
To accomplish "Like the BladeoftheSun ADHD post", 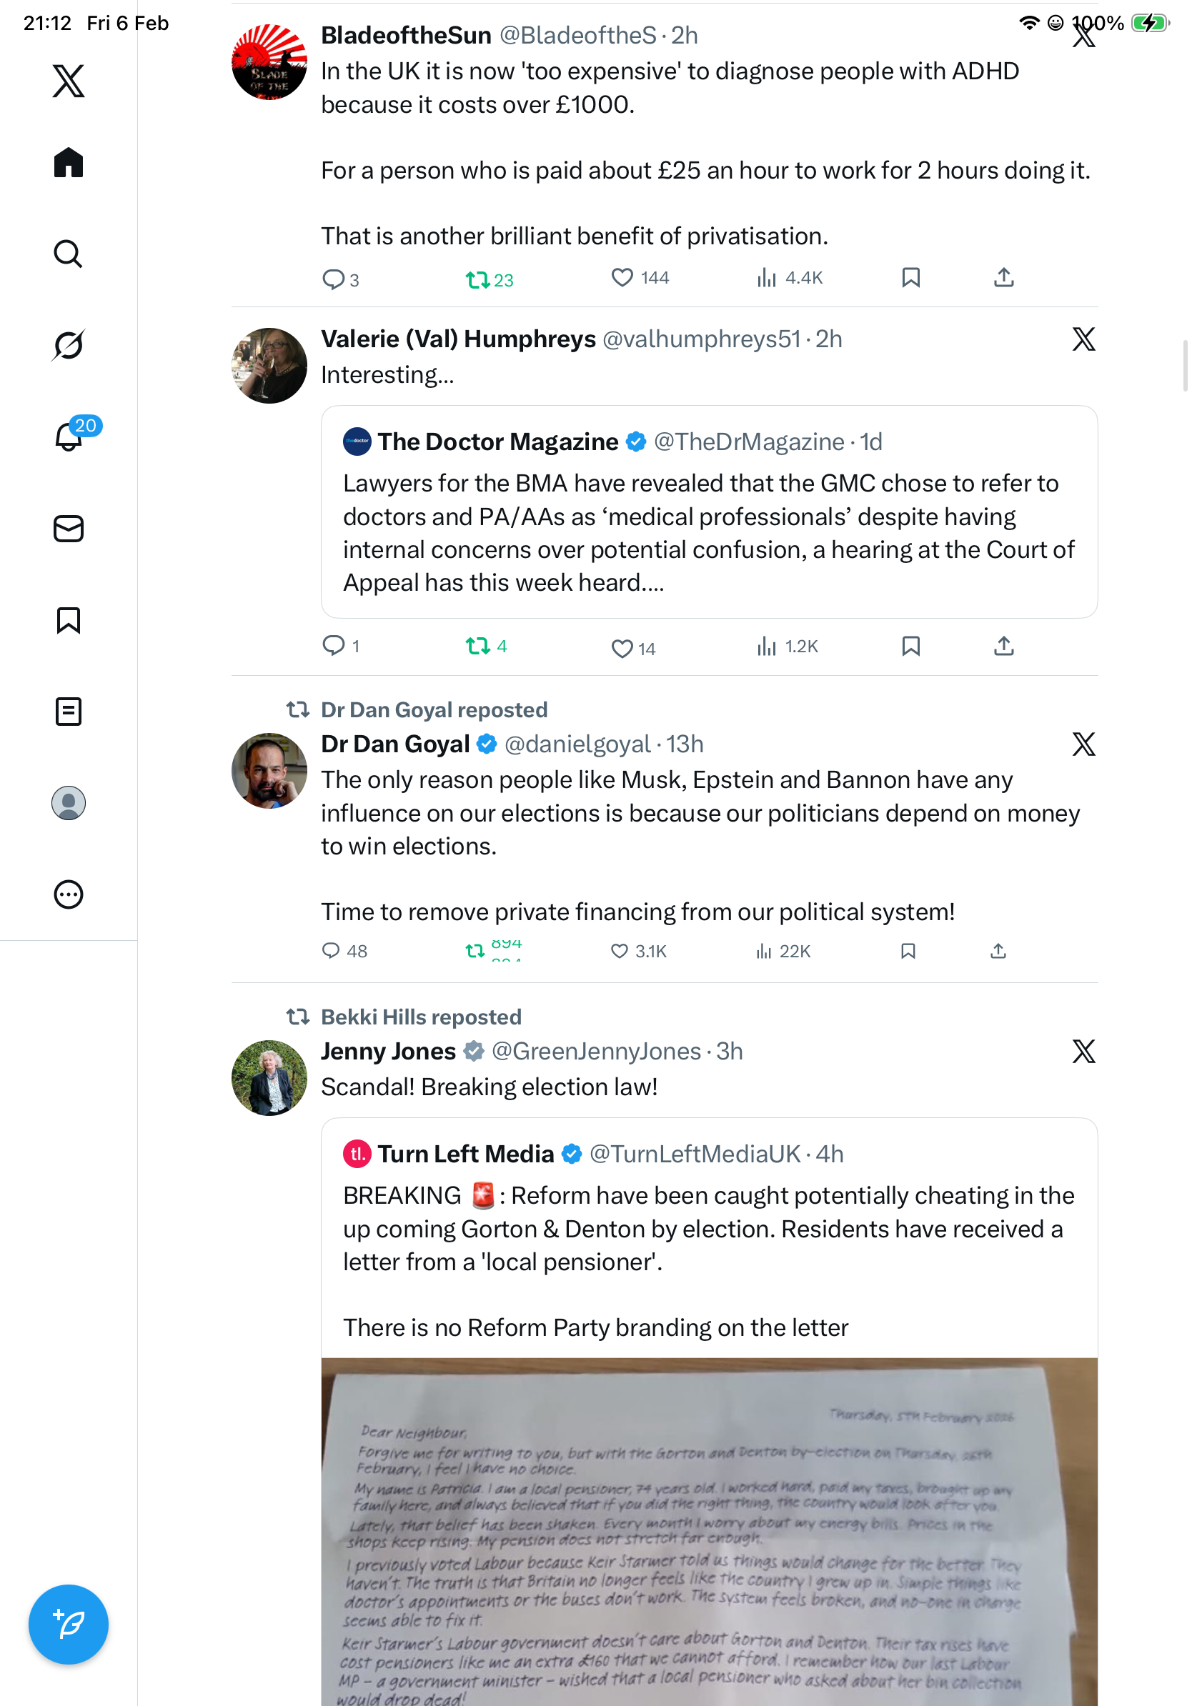I will (x=622, y=278).
